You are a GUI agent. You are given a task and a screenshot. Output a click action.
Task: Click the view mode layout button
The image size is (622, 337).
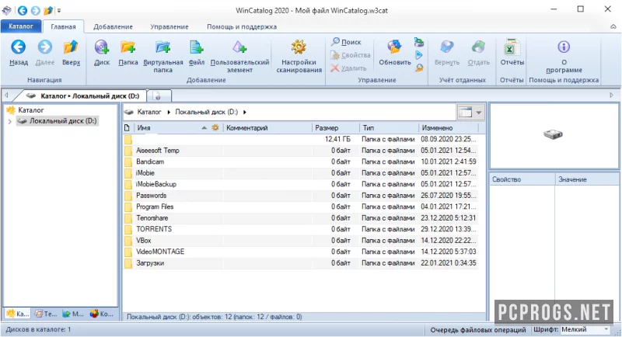(x=465, y=113)
